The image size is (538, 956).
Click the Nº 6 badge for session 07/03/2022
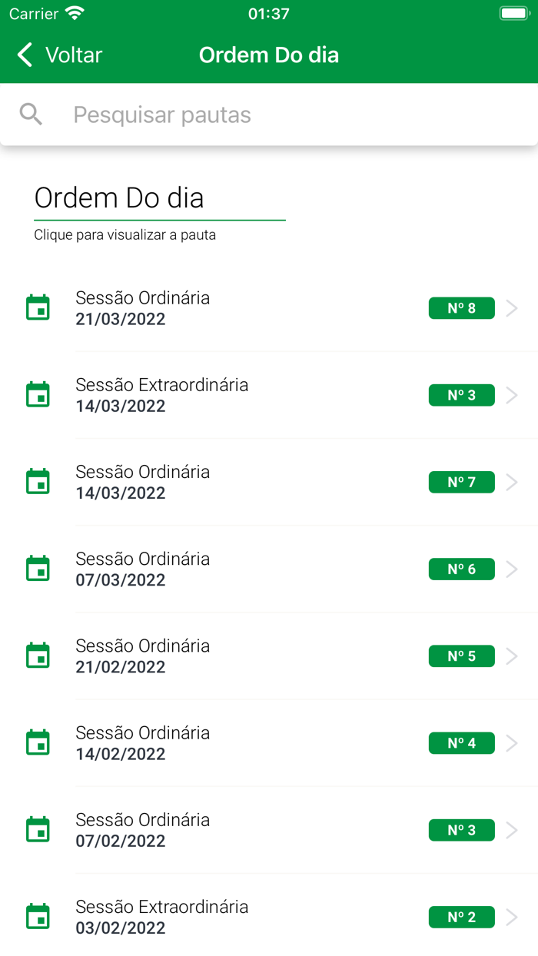pyautogui.click(x=461, y=569)
